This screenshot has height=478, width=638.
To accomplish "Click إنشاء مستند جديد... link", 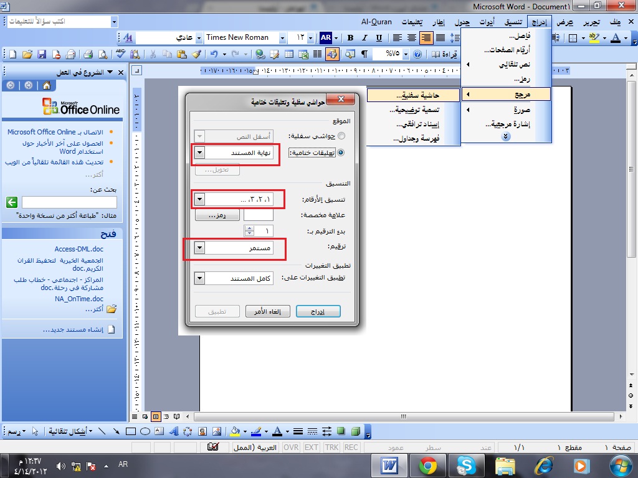I will (74, 330).
